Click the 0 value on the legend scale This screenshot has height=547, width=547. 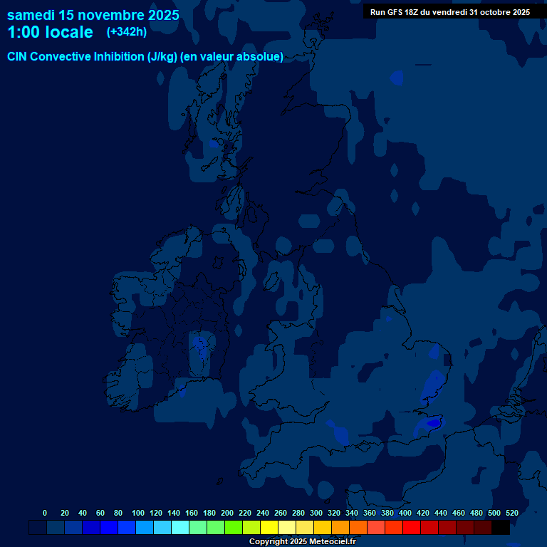tap(45, 513)
